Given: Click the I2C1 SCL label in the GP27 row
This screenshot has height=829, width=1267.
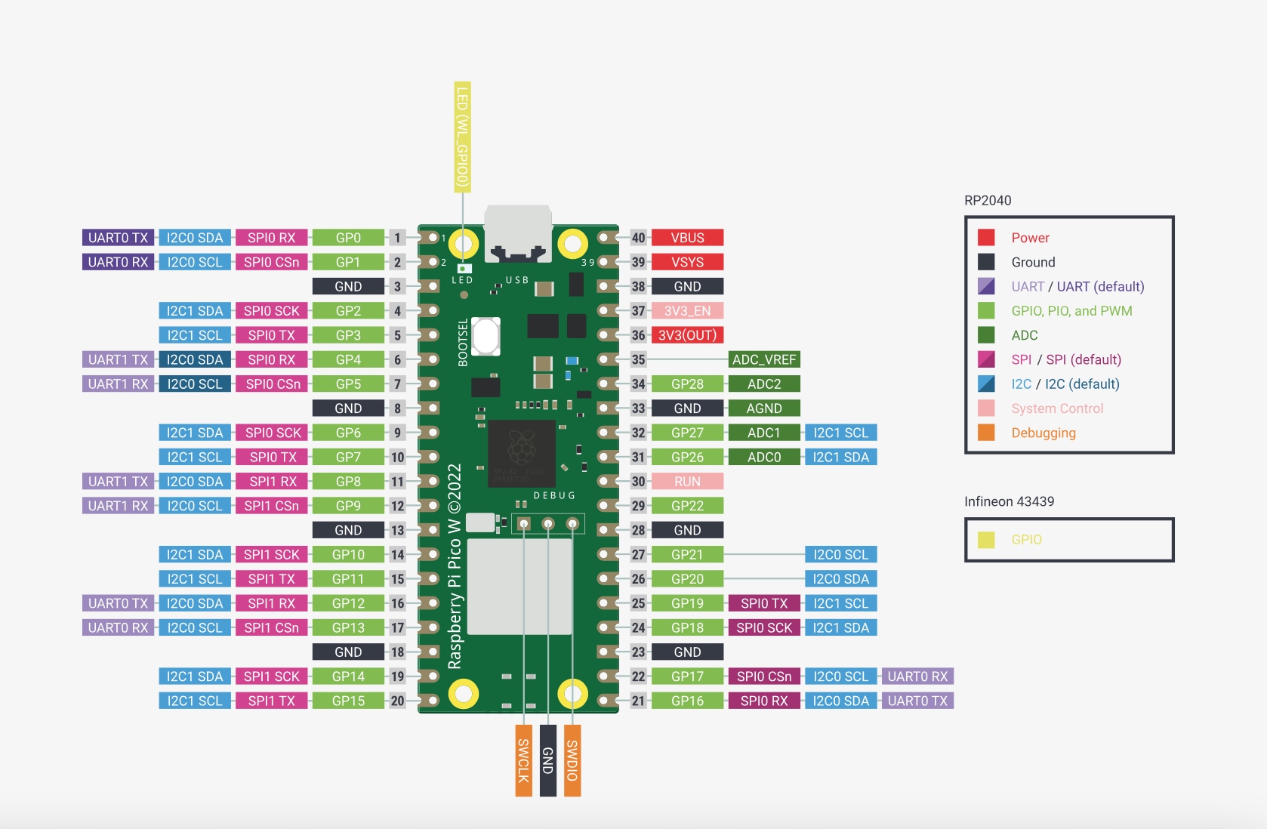Looking at the screenshot, I should (841, 433).
